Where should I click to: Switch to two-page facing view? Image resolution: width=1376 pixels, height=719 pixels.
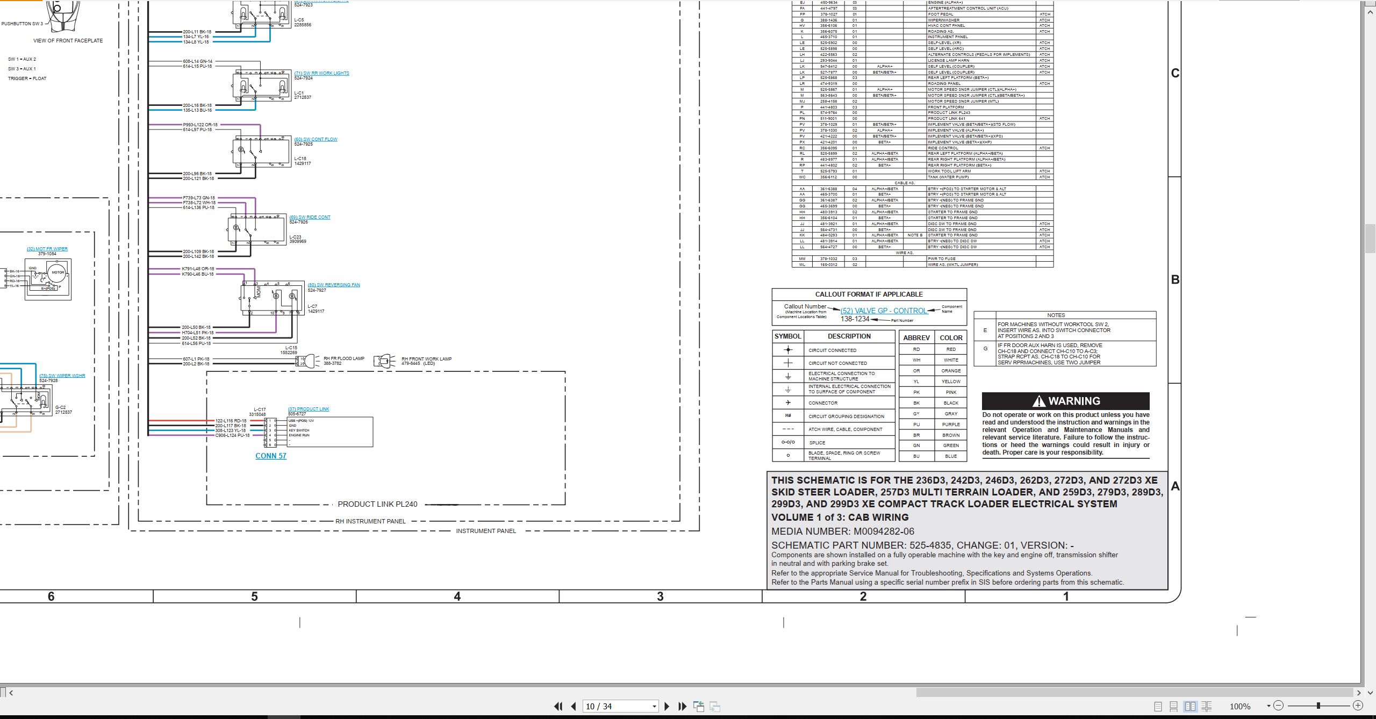[1190, 706]
